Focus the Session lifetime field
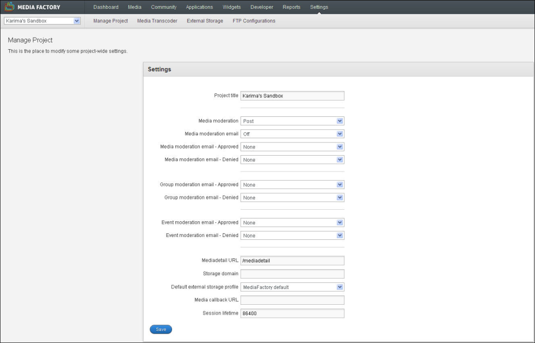 [293, 314]
